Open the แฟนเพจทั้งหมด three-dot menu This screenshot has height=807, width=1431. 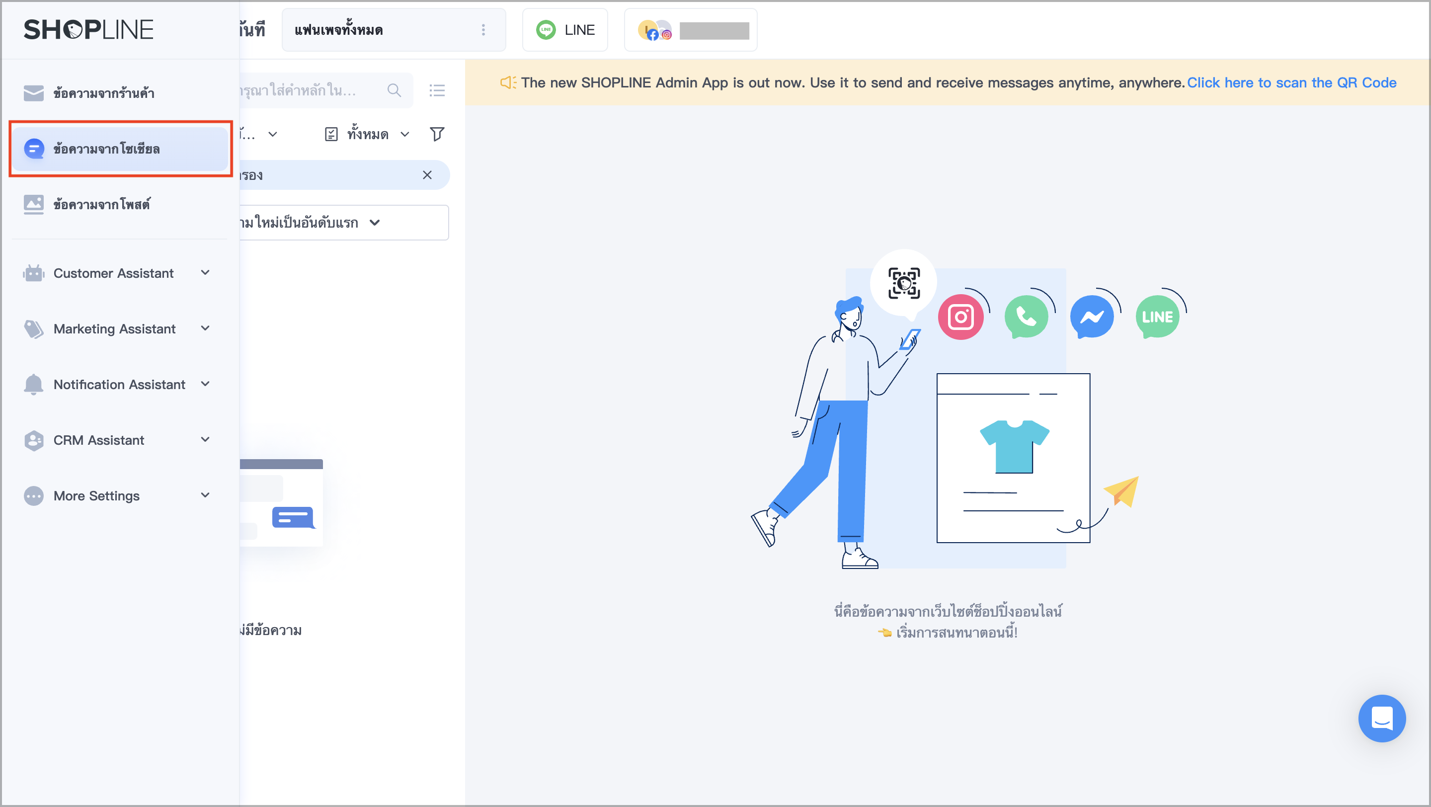483,30
